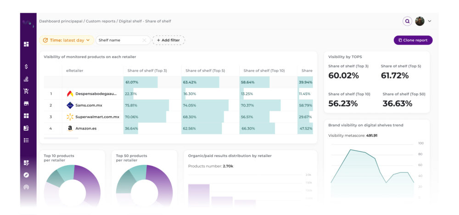459x215 pixels.
Task: Click the Amazon.es retailer row
Action: (x=178, y=129)
